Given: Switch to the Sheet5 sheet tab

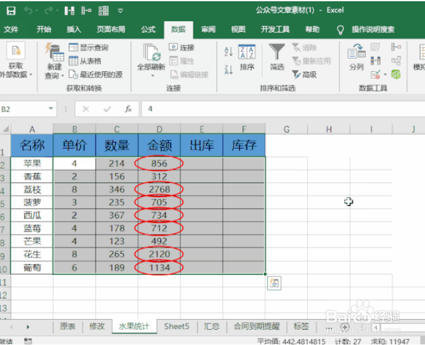Looking at the screenshot, I should (x=176, y=326).
